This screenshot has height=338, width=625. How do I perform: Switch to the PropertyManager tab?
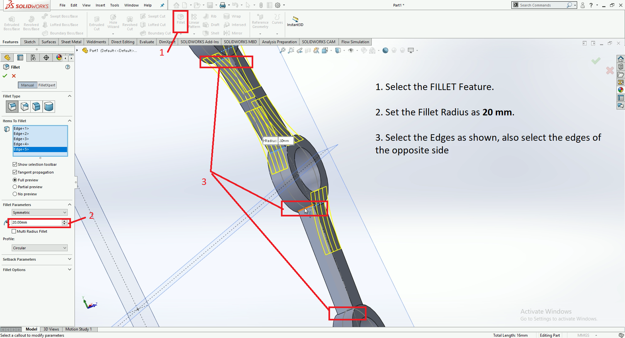(20, 58)
